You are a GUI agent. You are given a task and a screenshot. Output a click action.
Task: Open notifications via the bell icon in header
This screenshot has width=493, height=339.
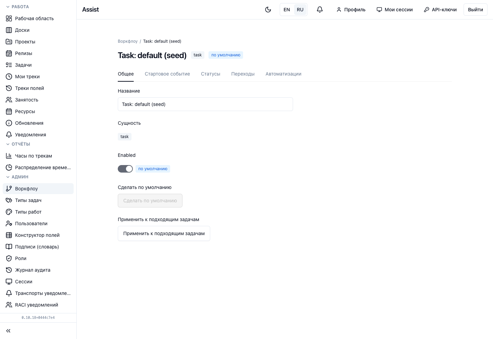(320, 10)
